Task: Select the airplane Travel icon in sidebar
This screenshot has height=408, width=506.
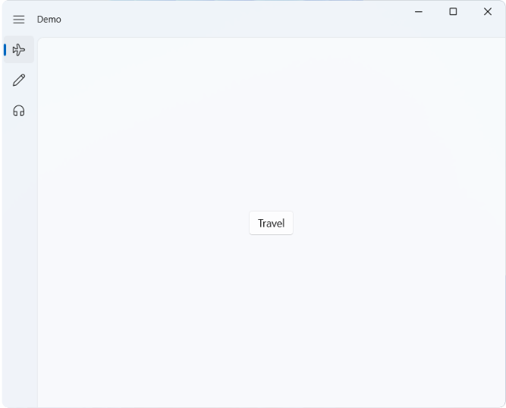Action: [x=19, y=50]
